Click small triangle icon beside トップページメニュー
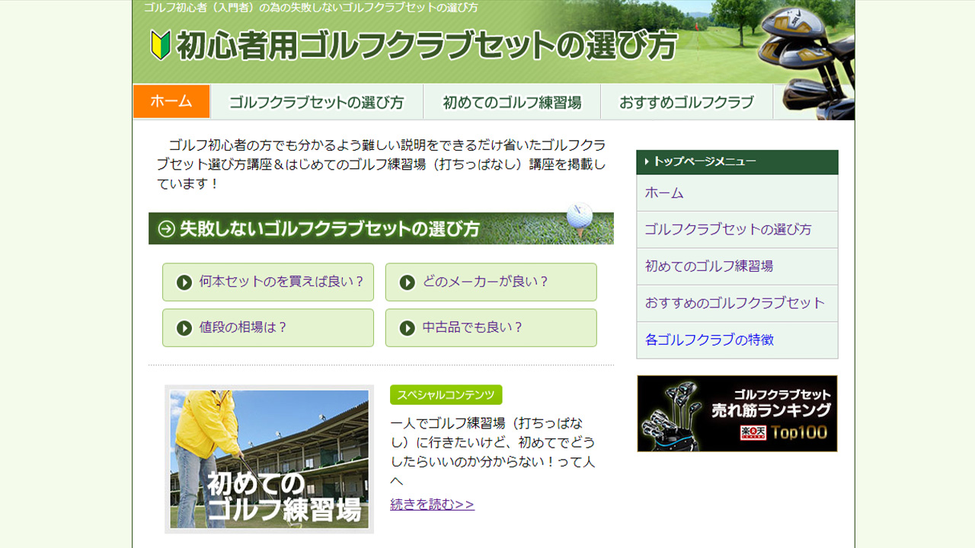 (x=647, y=161)
